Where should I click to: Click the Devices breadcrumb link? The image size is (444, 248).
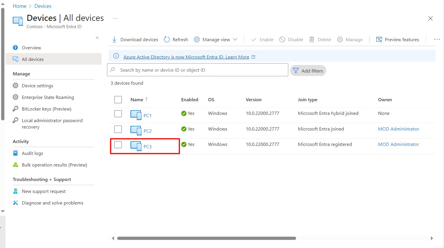coord(43,6)
